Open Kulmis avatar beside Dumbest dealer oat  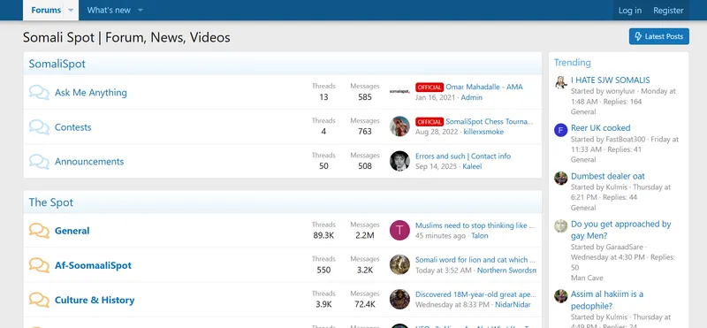[560, 179]
